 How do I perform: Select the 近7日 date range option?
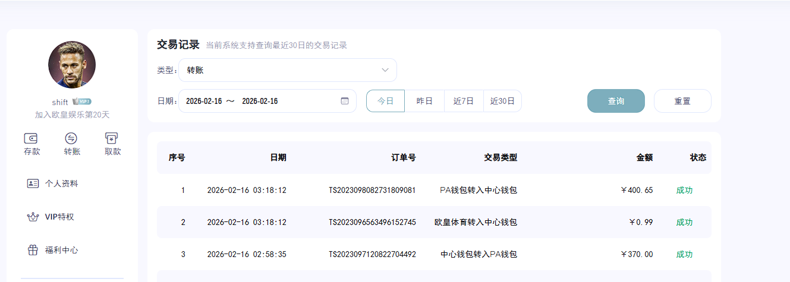point(464,101)
